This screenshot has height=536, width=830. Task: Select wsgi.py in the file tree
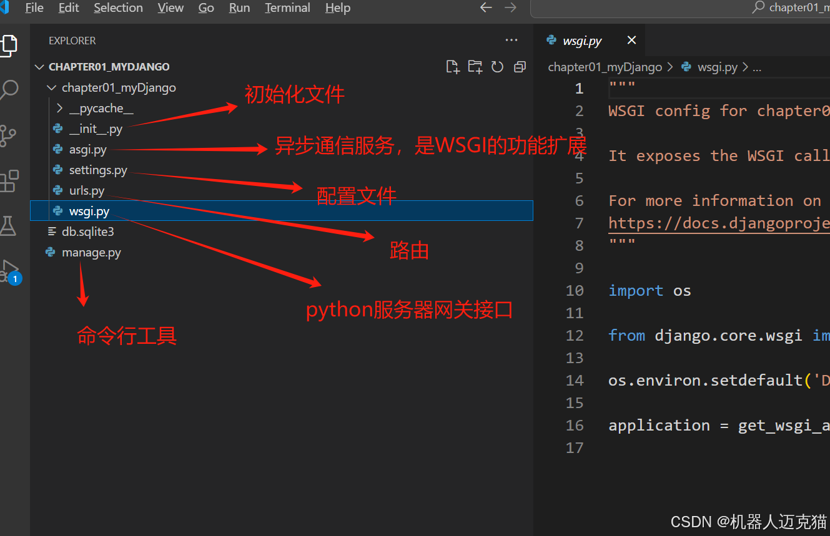(281, 211)
